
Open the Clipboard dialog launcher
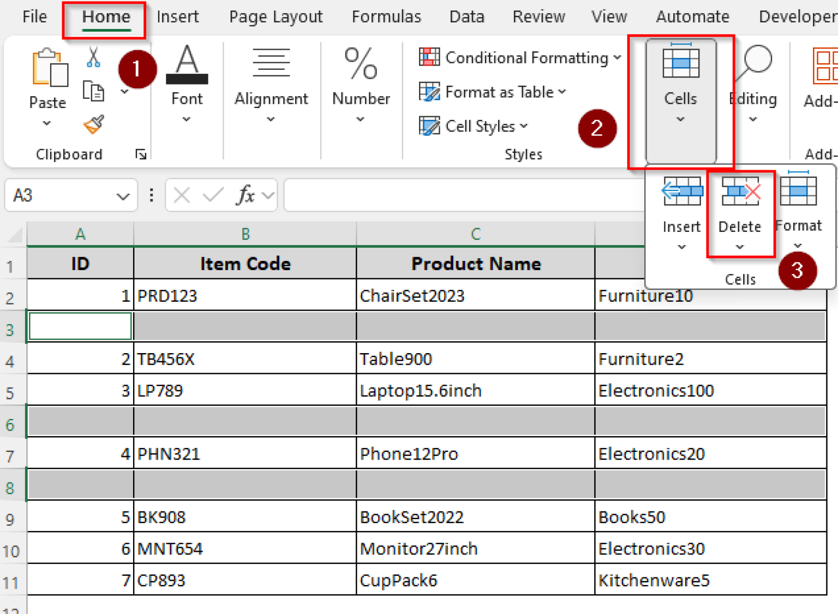coord(140,154)
